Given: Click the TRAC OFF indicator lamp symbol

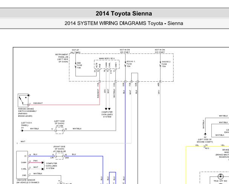Looking at the screenshot, I should [x=221, y=176].
